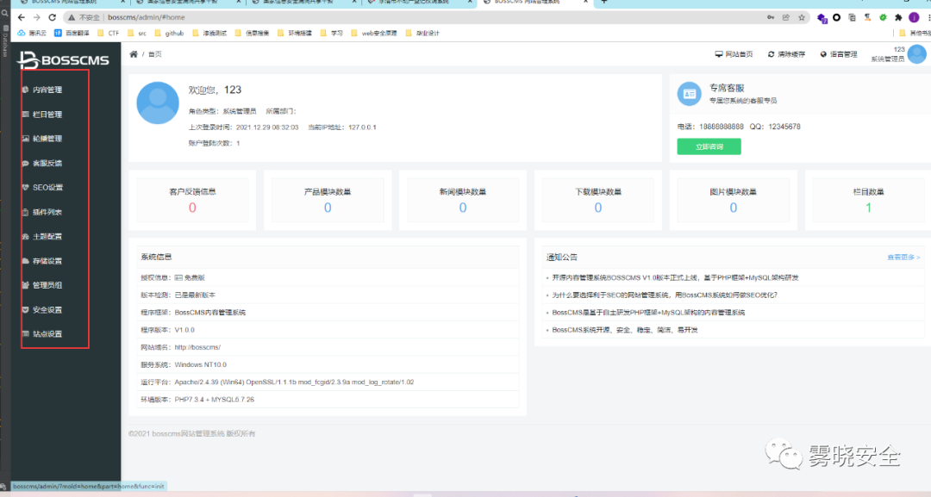
Task: Click the browser back arrow
Action: click(x=22, y=18)
